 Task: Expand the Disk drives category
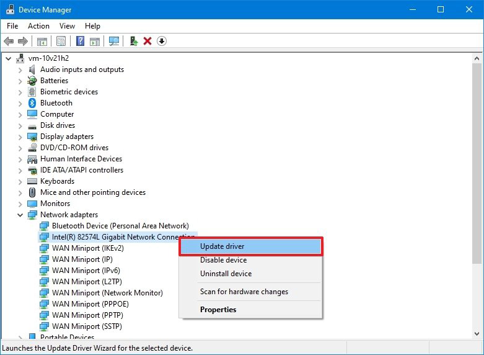pyautogui.click(x=20, y=125)
